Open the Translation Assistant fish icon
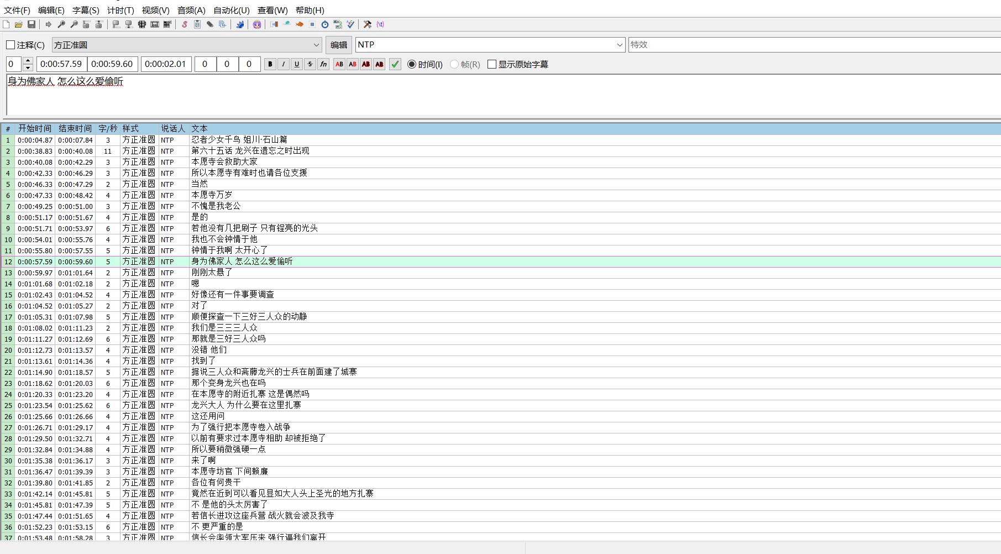The height and width of the screenshot is (554, 1001). coord(300,24)
